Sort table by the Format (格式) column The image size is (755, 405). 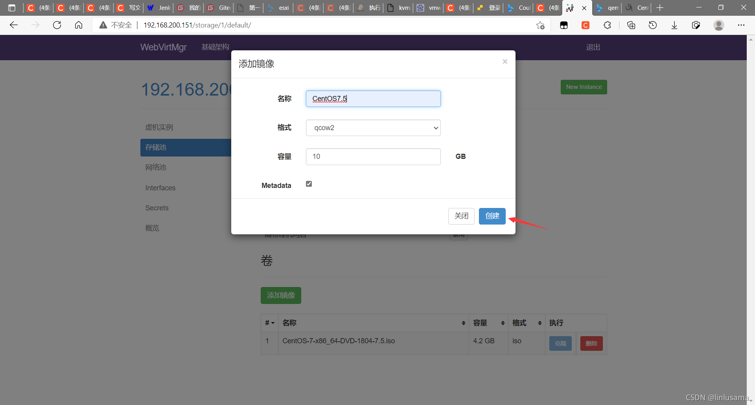click(527, 323)
